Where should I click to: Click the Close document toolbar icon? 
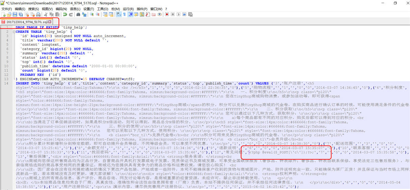point(27,14)
